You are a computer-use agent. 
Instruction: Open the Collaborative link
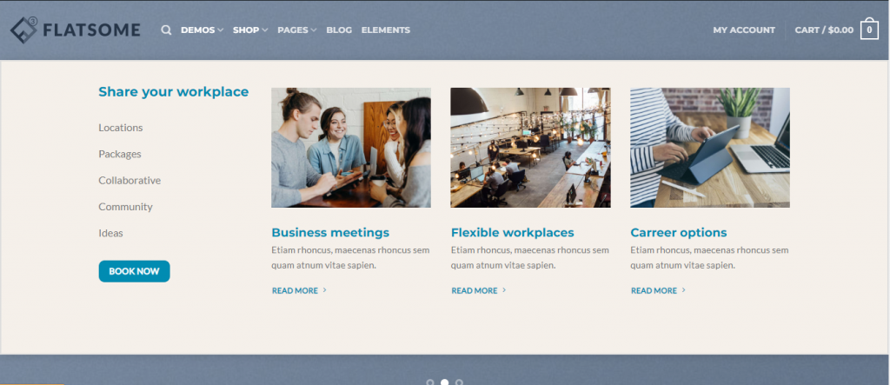130,181
